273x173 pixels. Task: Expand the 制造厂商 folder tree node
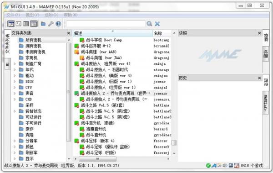coord(15,64)
